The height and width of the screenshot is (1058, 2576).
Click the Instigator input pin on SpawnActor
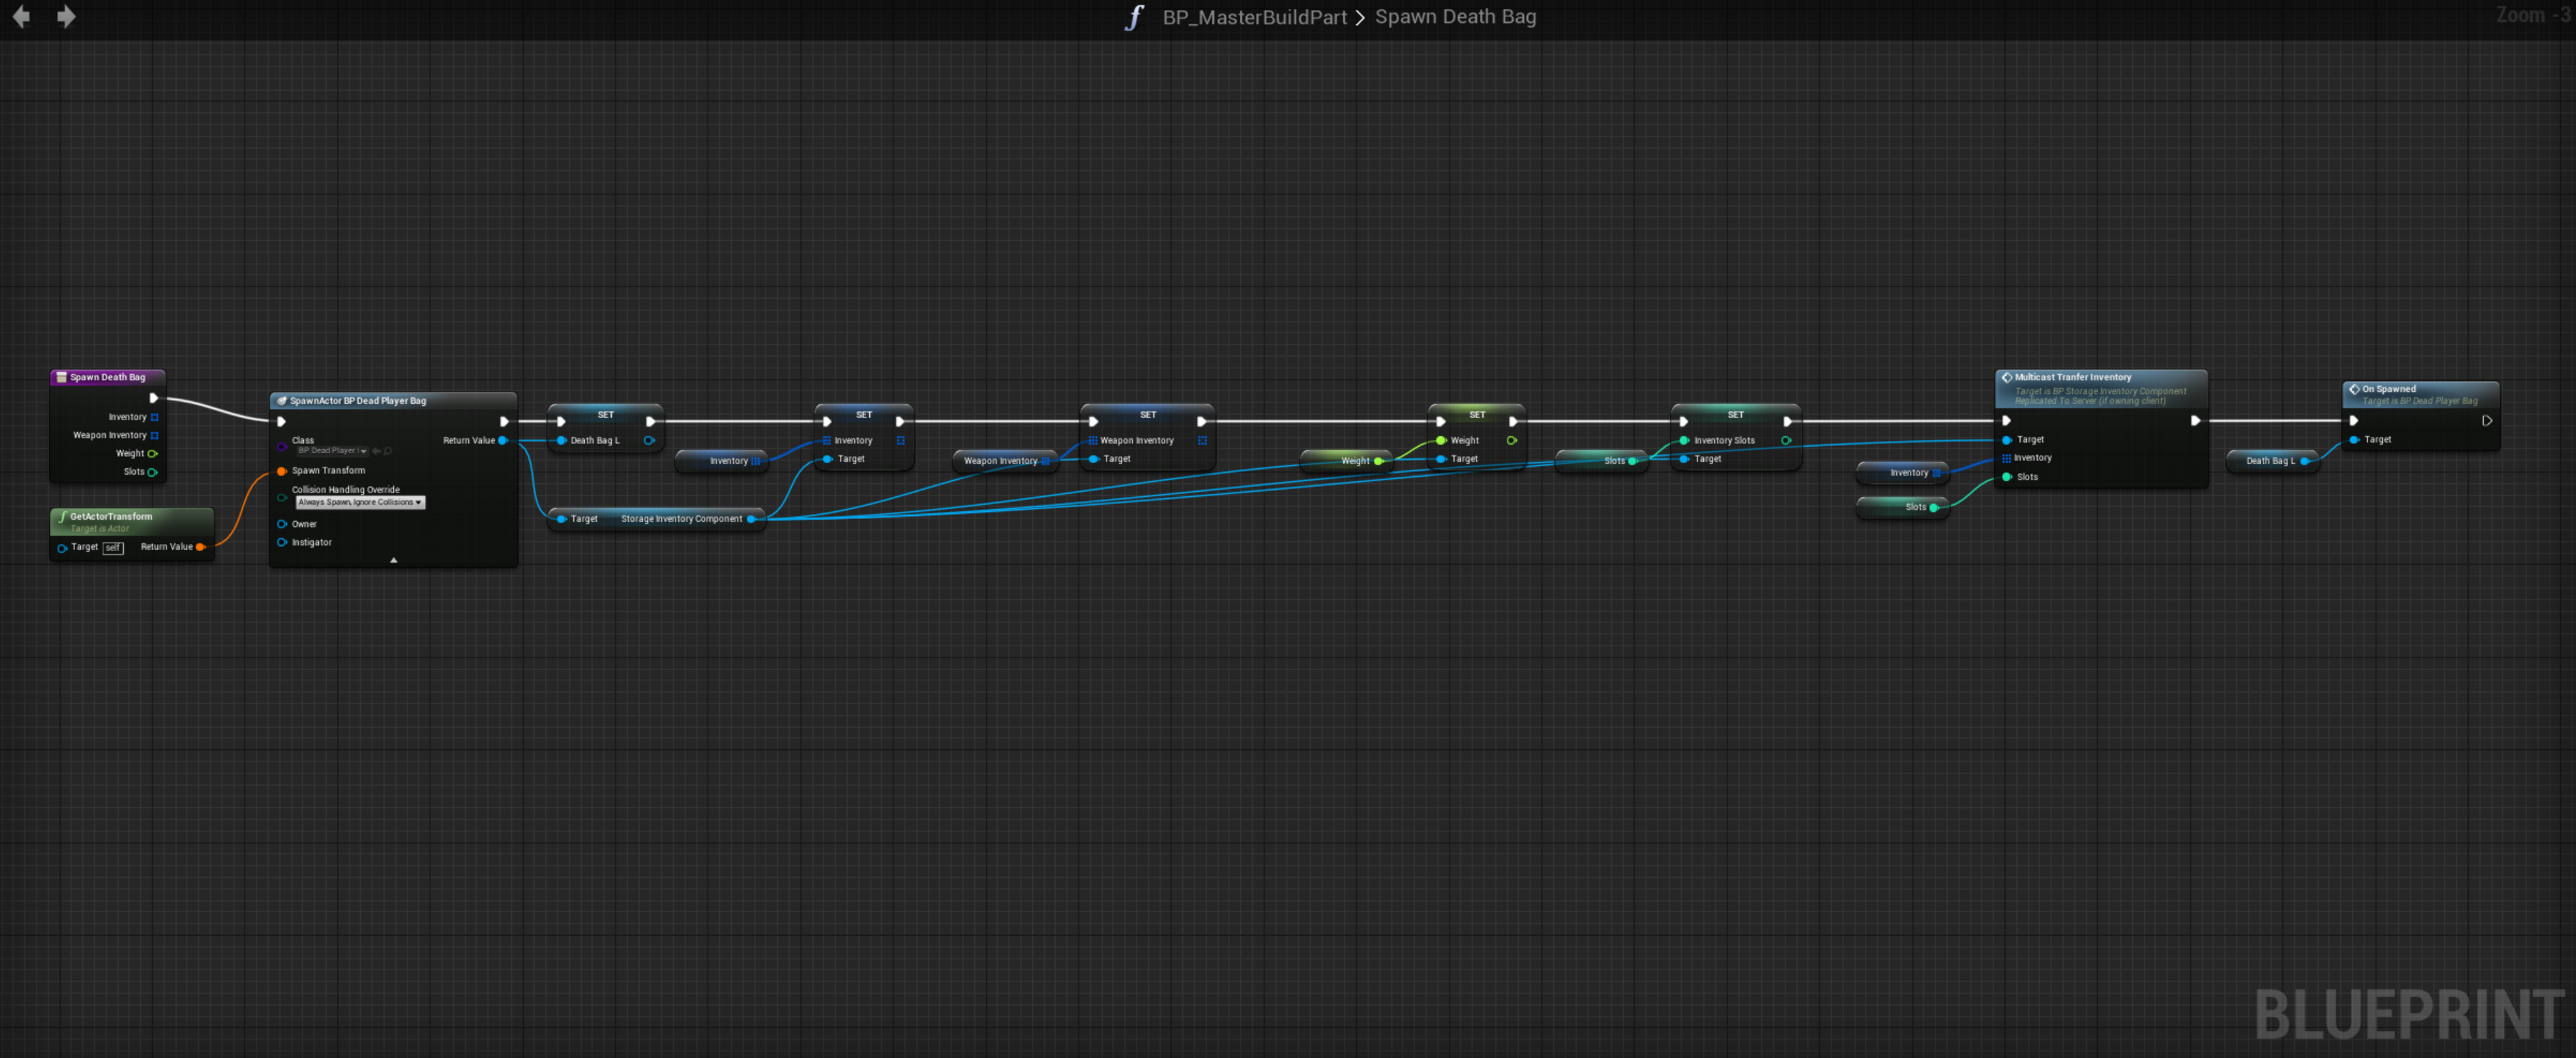tap(282, 543)
